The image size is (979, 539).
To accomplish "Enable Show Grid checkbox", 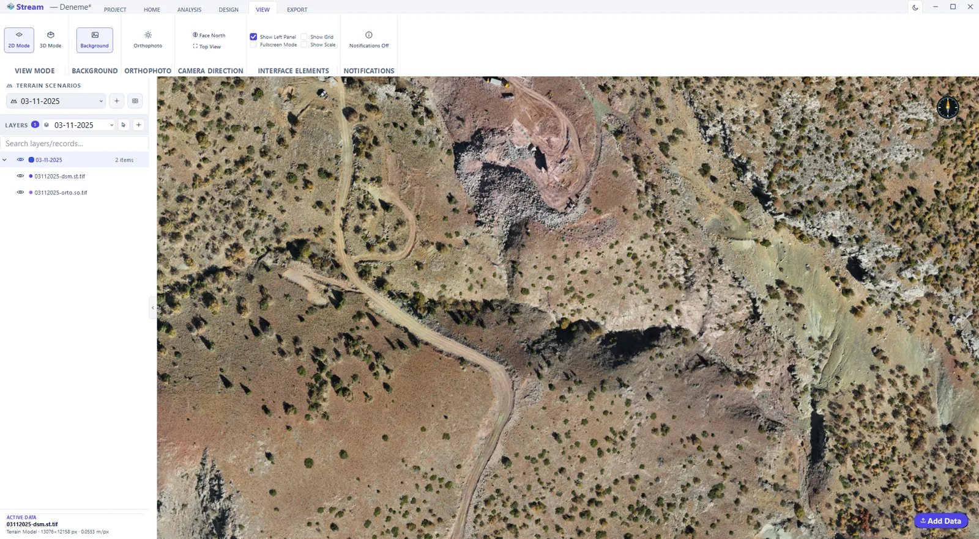I will [x=304, y=37].
